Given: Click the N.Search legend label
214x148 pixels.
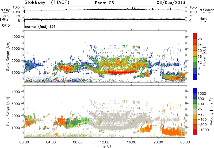Looking at the screenshot, I should tap(207, 10).
